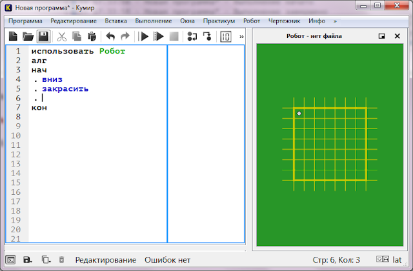This screenshot has height=271, width=413.
Task: Open the Робот menu
Action: tap(252, 21)
